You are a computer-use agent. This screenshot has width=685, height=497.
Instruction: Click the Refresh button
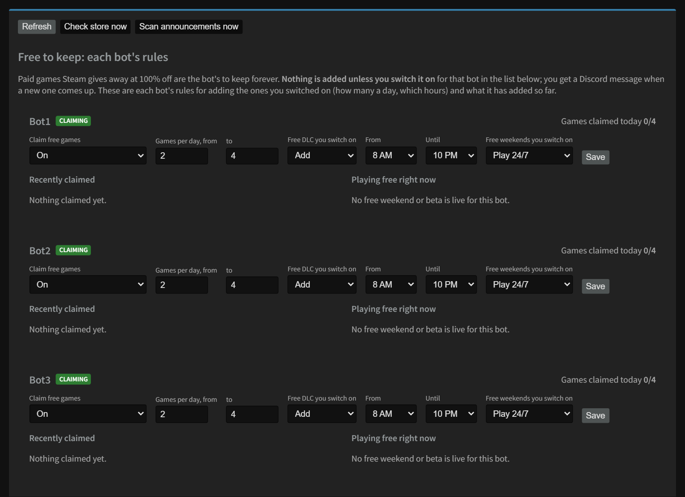click(37, 26)
